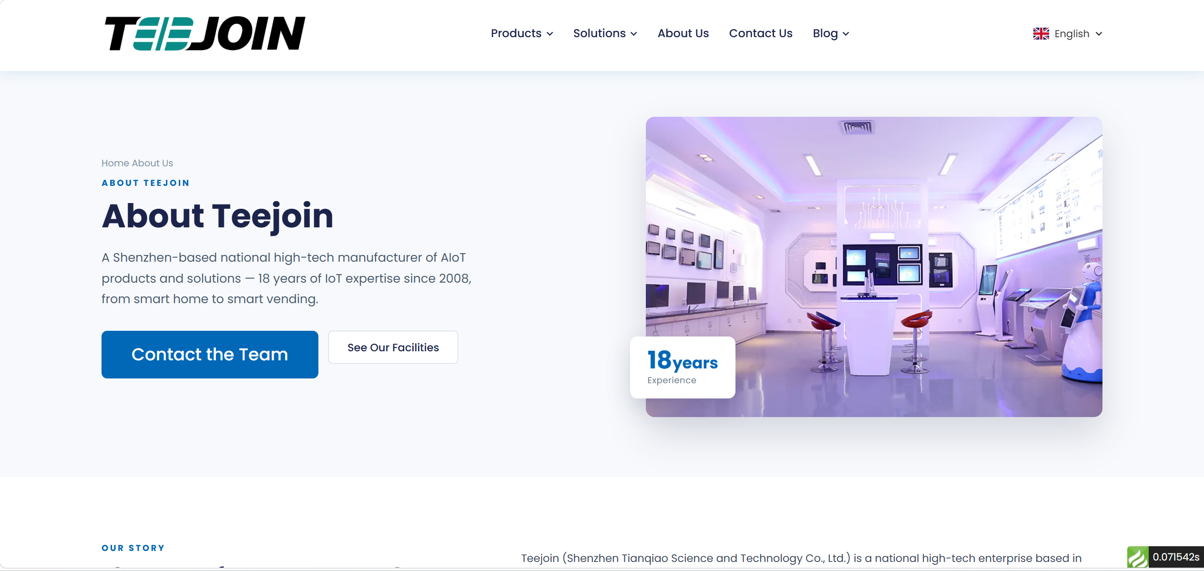Screen dimensions: 1204x571
Task: Click the UK flag language icon
Action: [1041, 34]
